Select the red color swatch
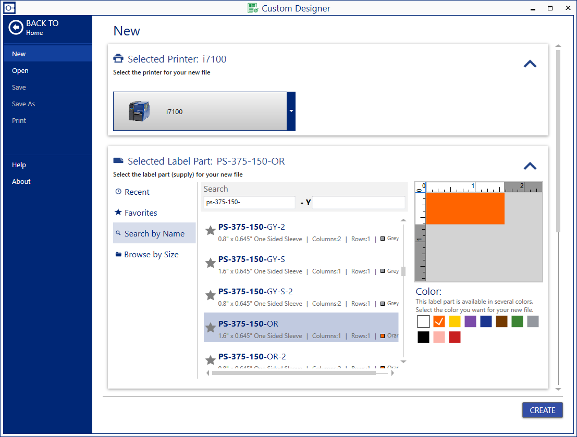This screenshot has height=437, width=577. click(x=455, y=337)
